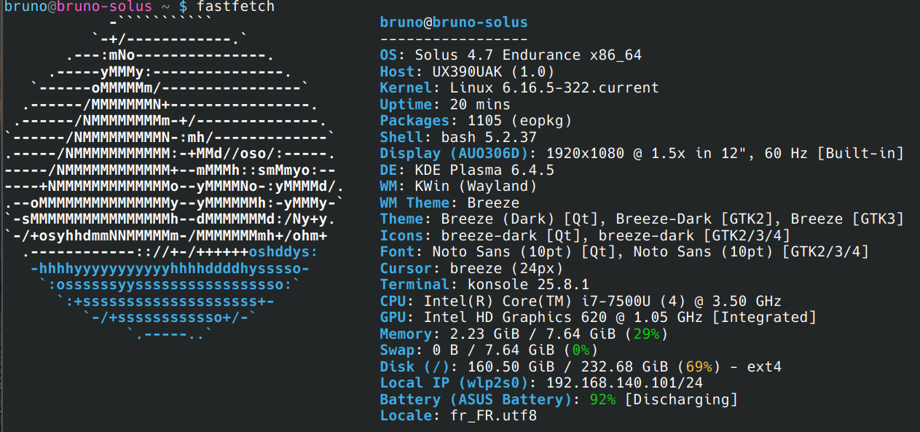Click the packages value '1105 (eopkg)'
Image resolution: width=920 pixels, height=432 pixels.
tap(519, 121)
